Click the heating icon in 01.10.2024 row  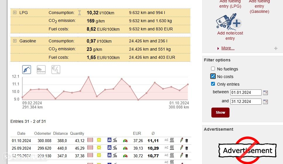tap(172, 140)
